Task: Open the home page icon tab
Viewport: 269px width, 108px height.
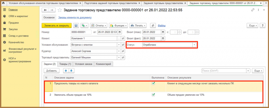Action: click(x=3, y=3)
